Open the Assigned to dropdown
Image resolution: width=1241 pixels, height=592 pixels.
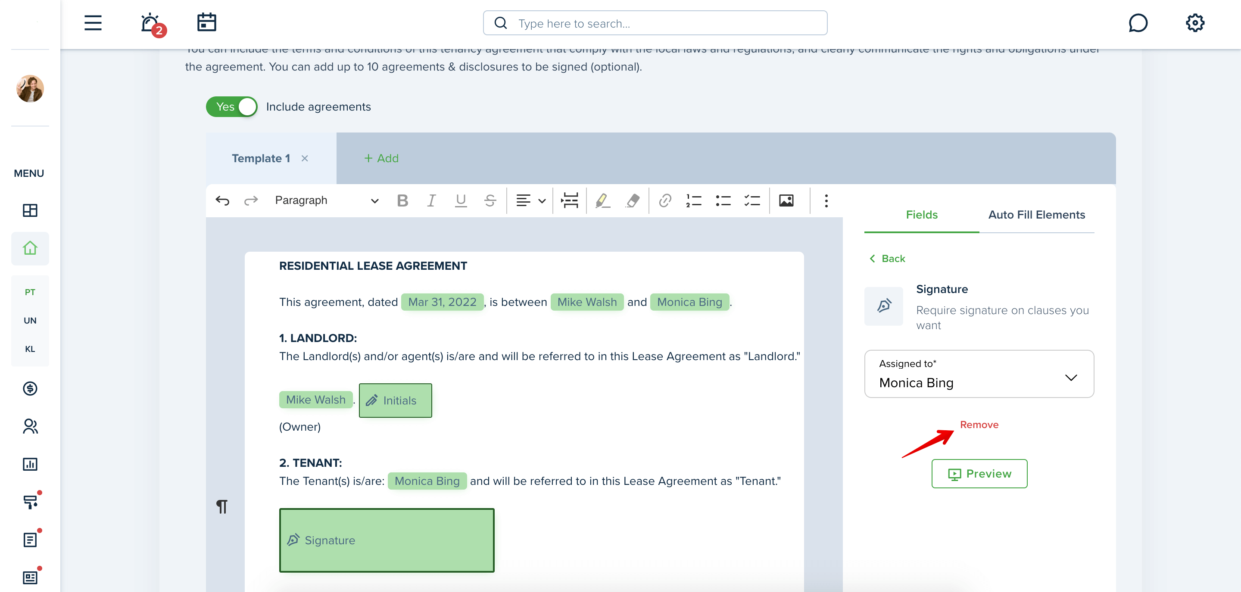[979, 374]
